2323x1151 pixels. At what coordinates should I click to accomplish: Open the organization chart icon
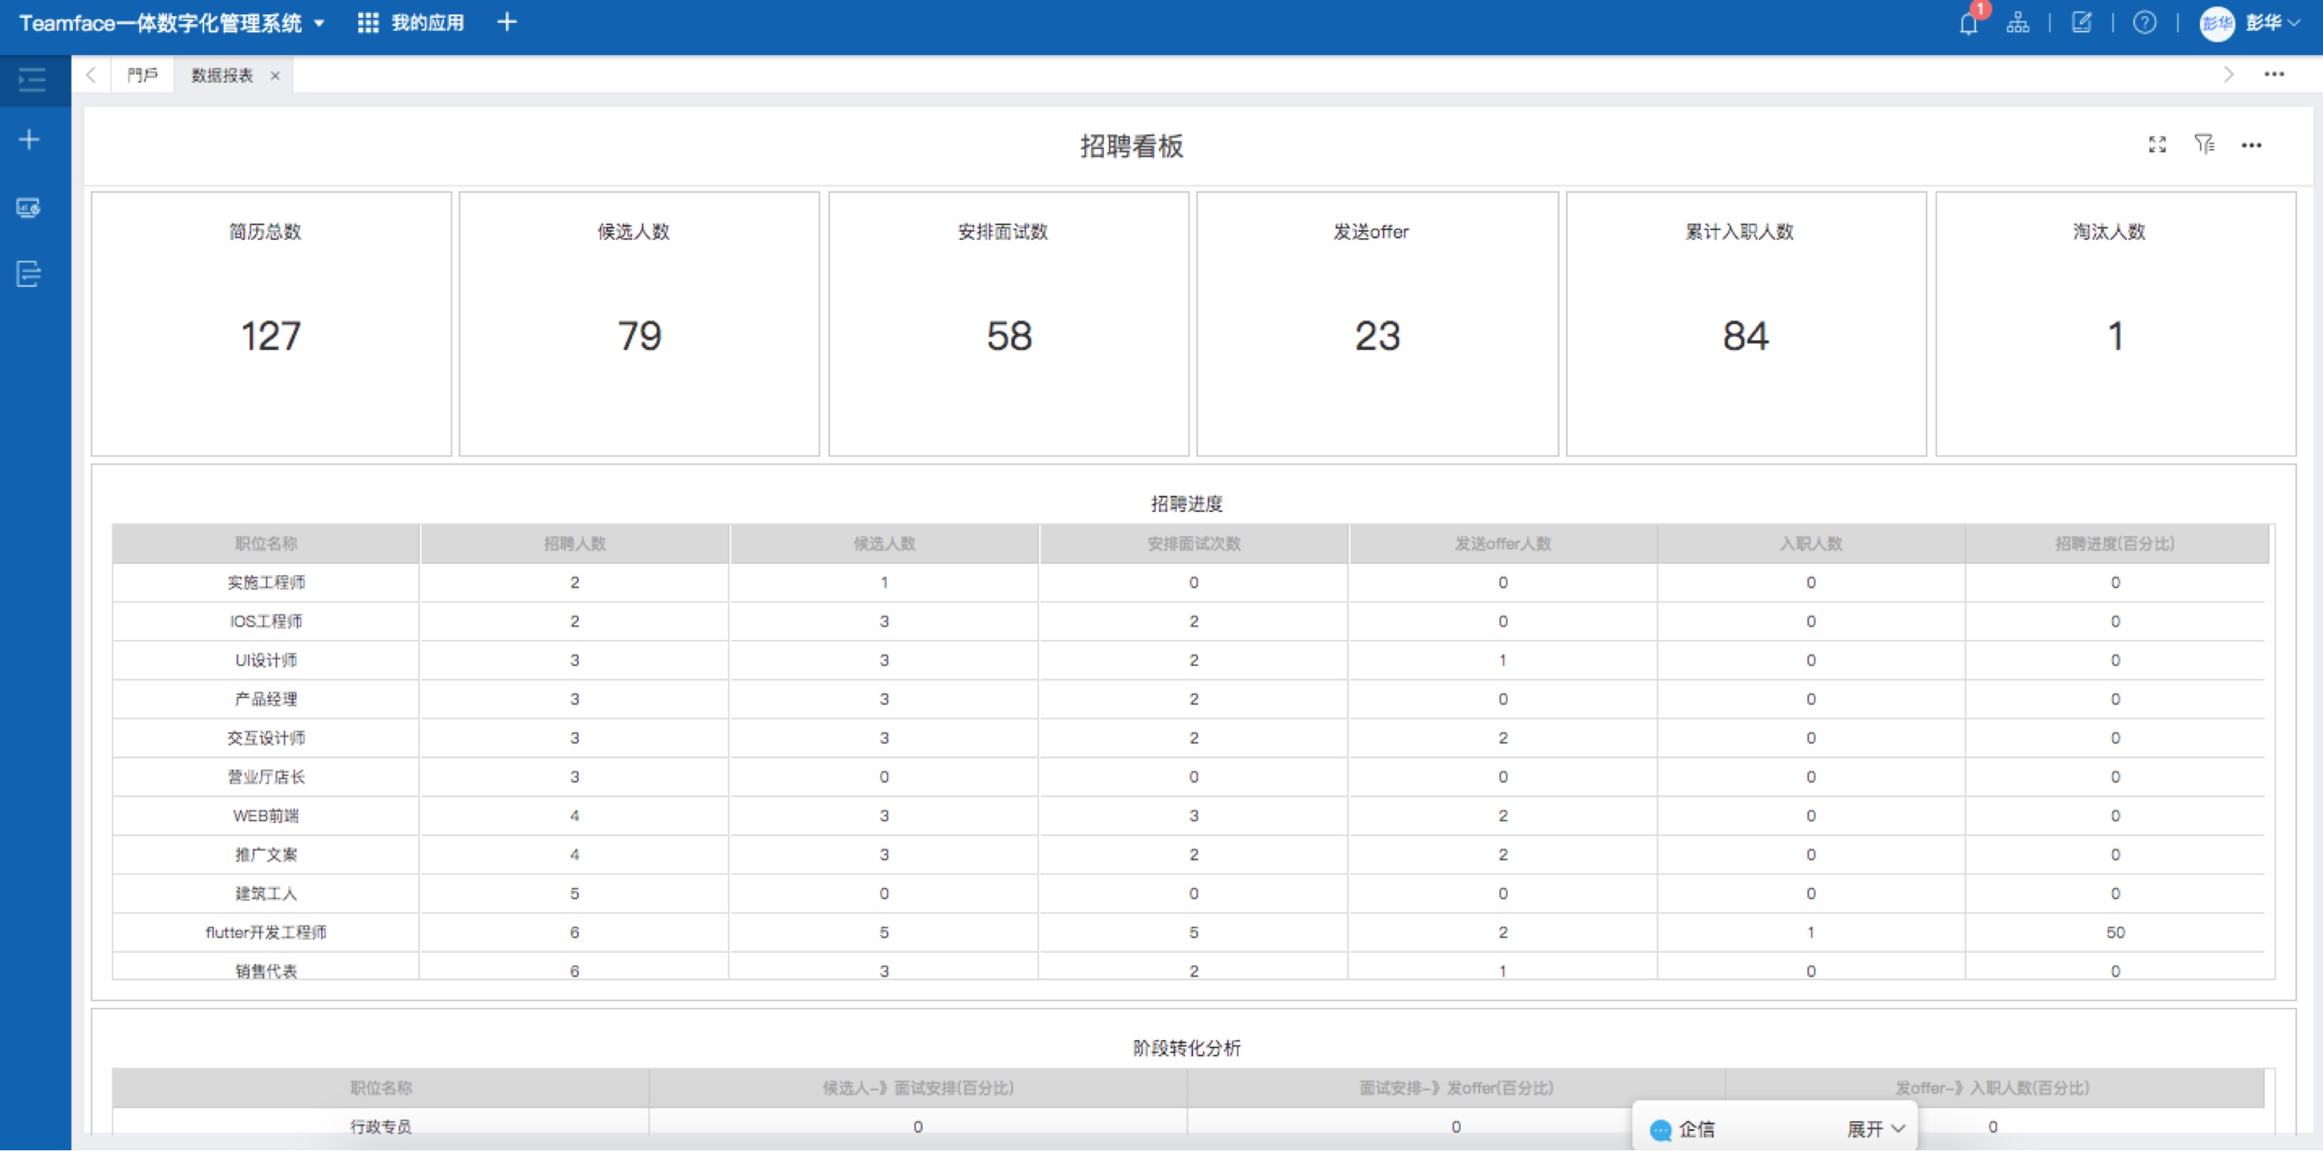point(2017,23)
